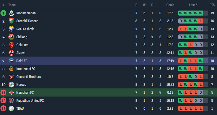Sort standings by the Goals column header
217x115 pixels.
pos(170,5)
